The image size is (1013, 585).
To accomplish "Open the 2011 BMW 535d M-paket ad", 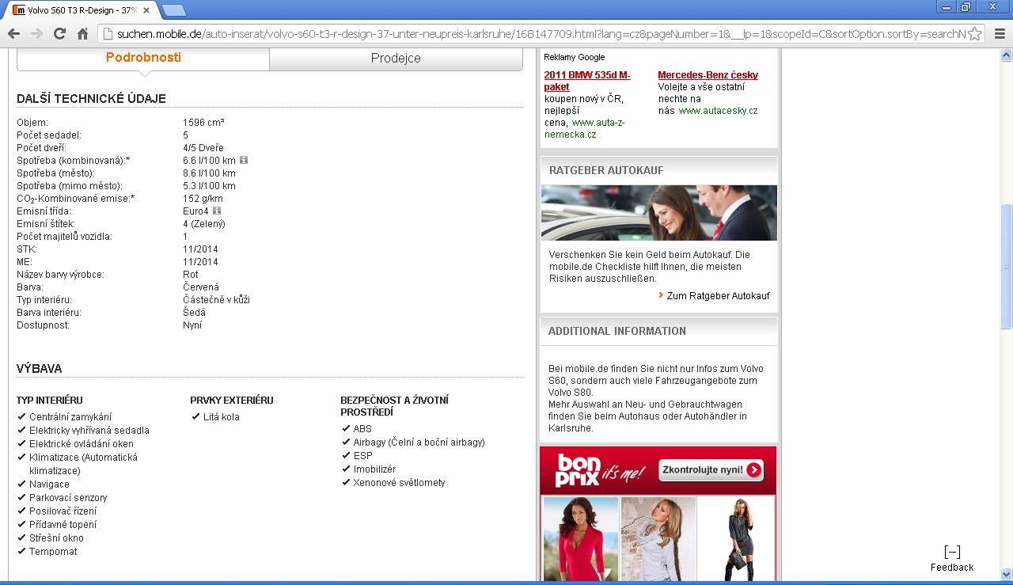I will tap(586, 81).
